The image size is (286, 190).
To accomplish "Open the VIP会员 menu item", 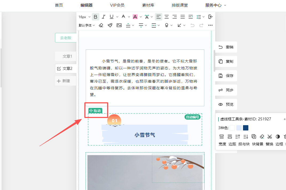I will (117, 5).
